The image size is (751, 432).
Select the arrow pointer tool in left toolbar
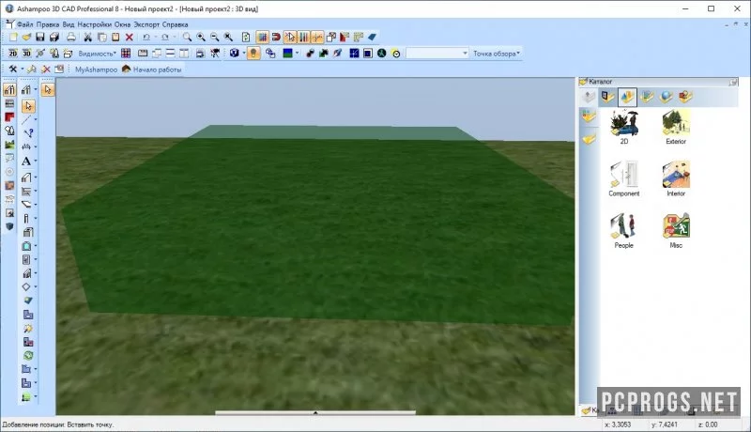[28, 105]
